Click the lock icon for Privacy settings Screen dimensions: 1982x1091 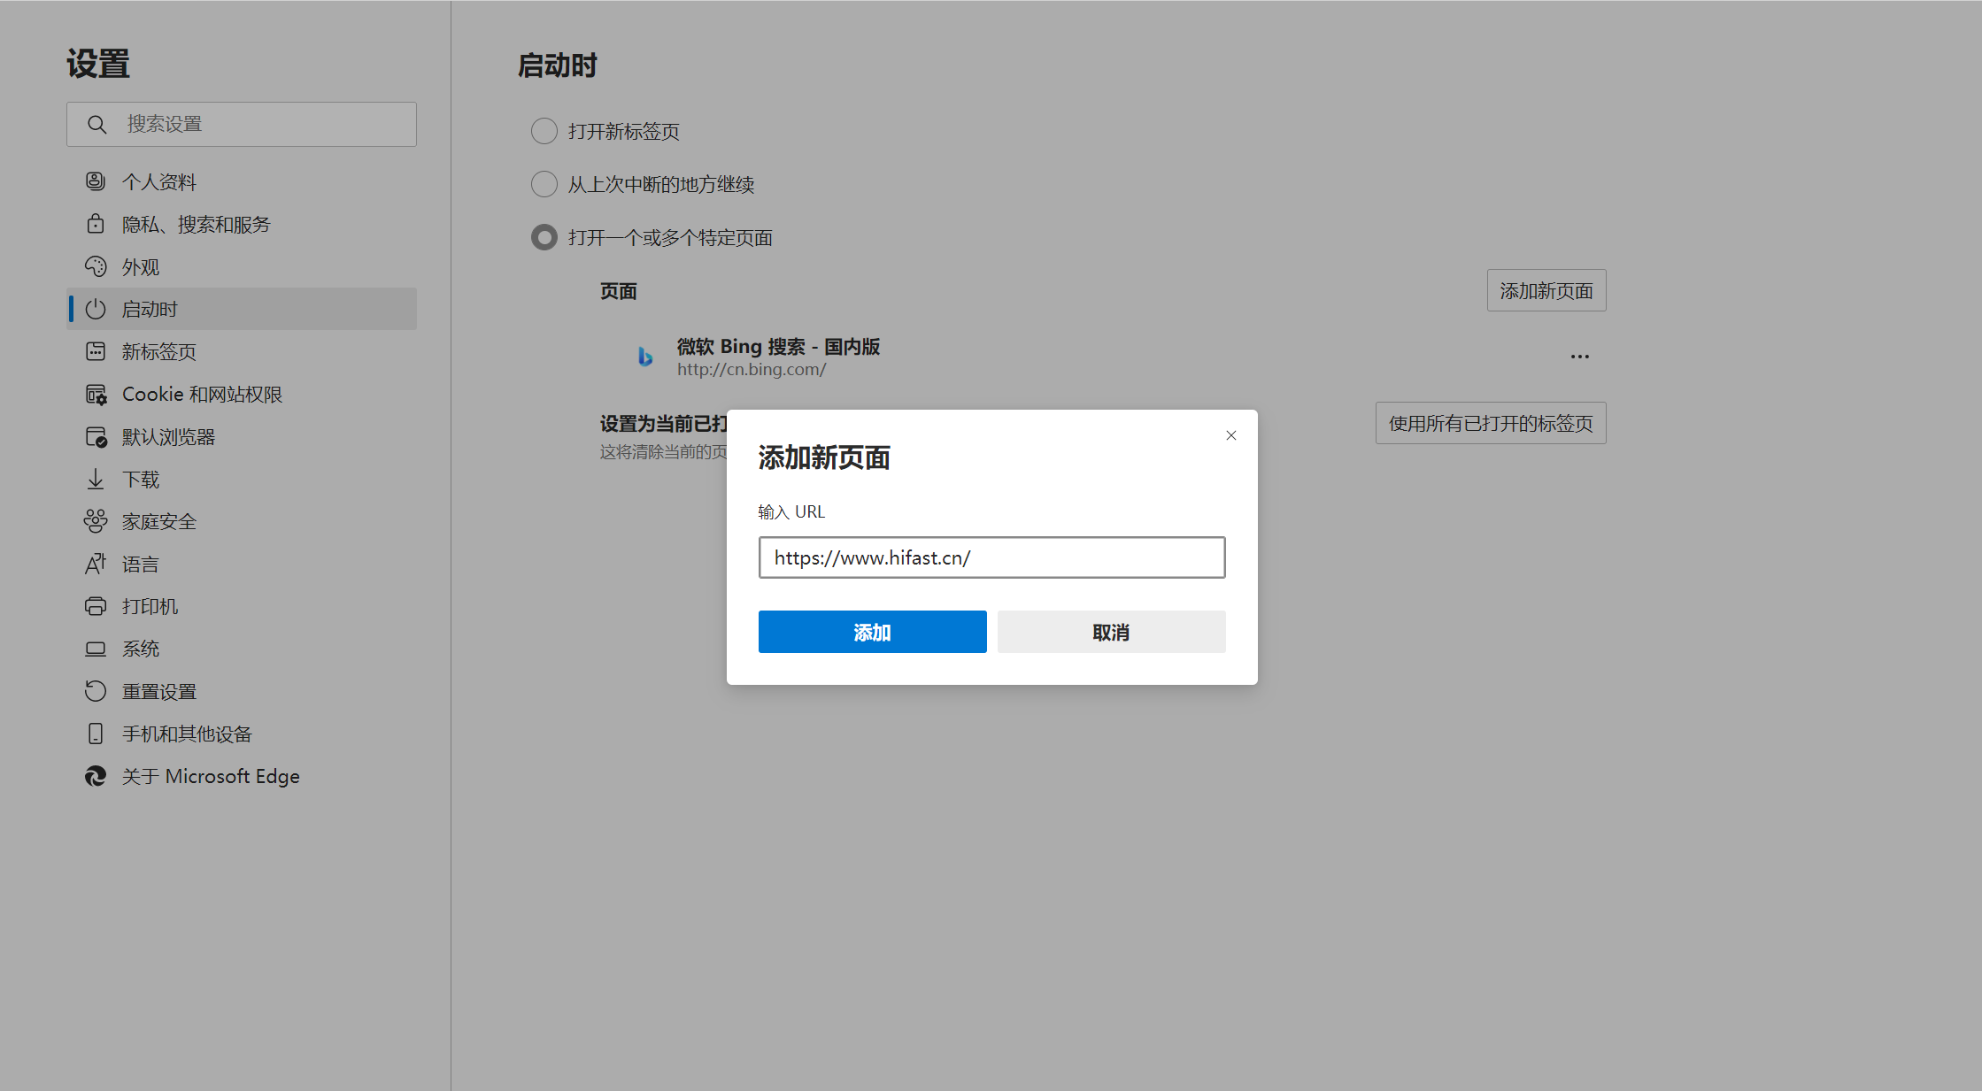pyautogui.click(x=96, y=224)
